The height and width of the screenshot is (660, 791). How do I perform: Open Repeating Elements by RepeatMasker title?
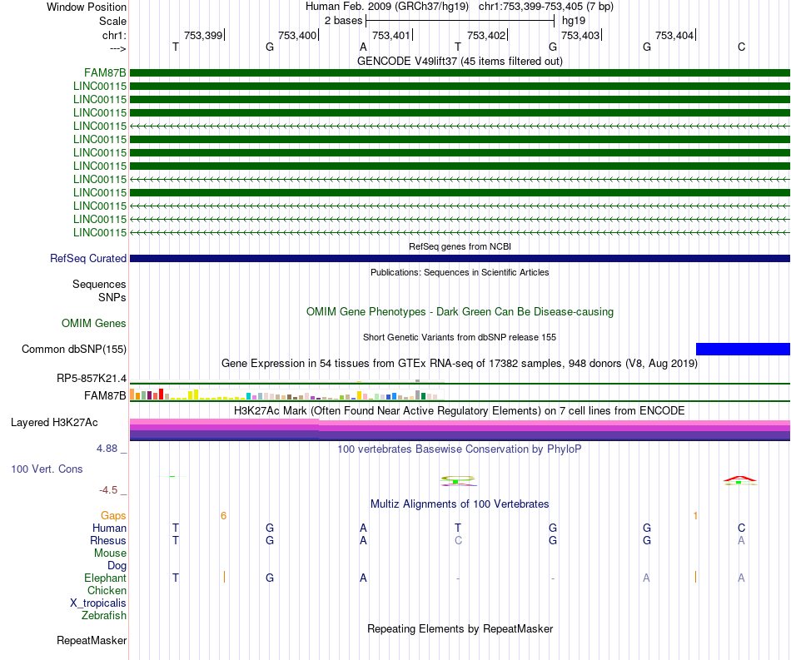[460, 628]
